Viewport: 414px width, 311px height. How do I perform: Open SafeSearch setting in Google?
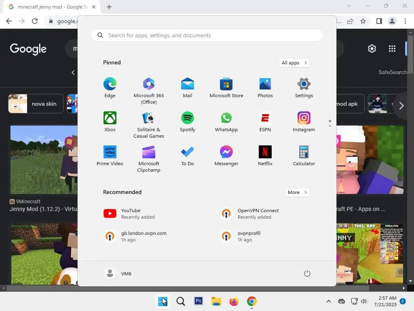click(393, 72)
